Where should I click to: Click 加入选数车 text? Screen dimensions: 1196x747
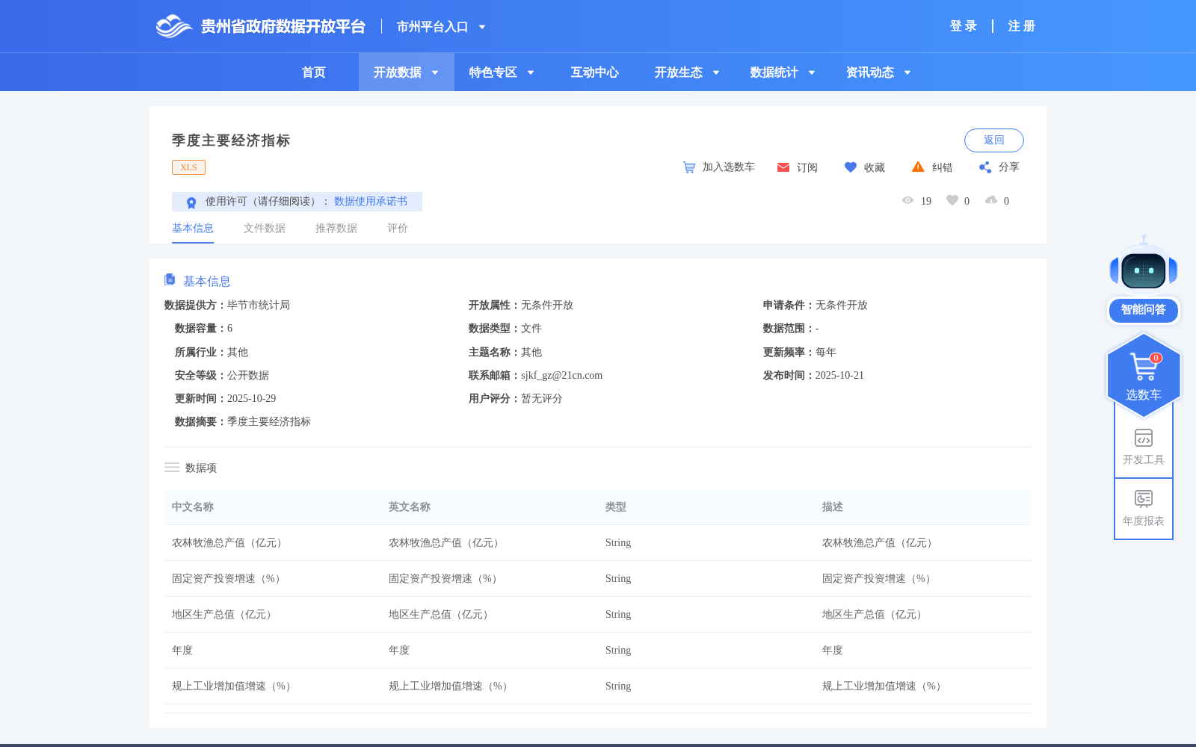pos(729,167)
